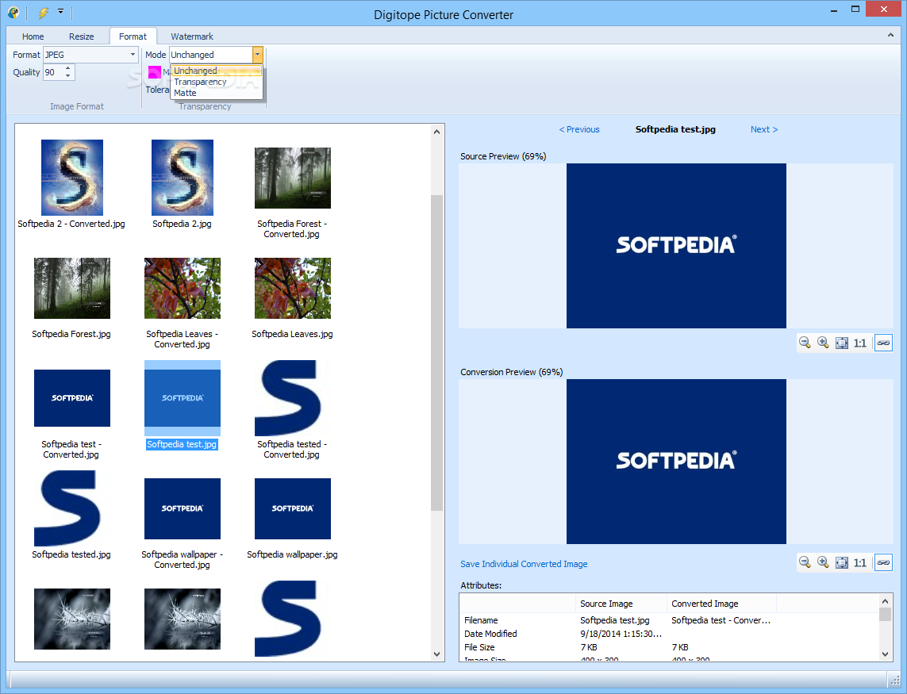Decrease Quality with the down arrow
The image size is (907, 694).
coord(68,76)
